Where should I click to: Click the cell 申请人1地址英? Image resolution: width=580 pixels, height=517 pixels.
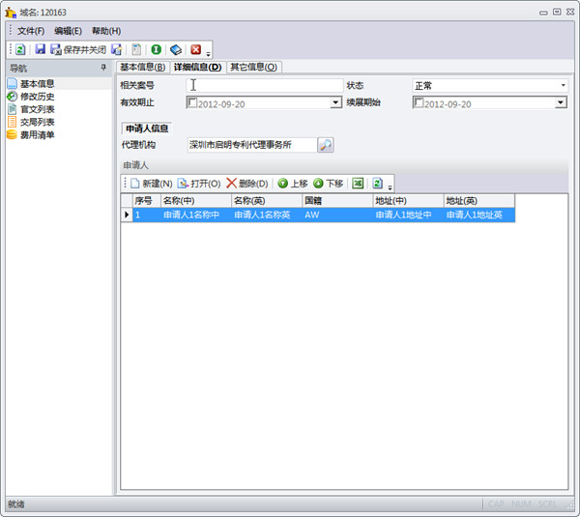coord(479,215)
